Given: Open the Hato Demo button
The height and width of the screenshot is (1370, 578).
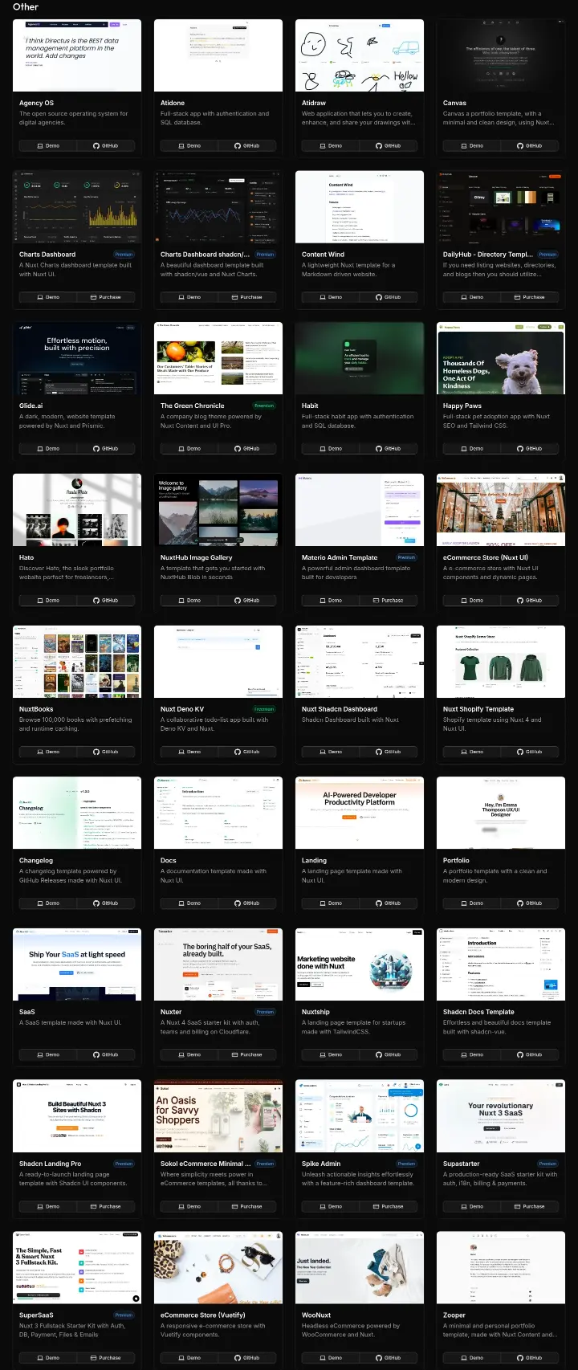Looking at the screenshot, I should 48,601.
